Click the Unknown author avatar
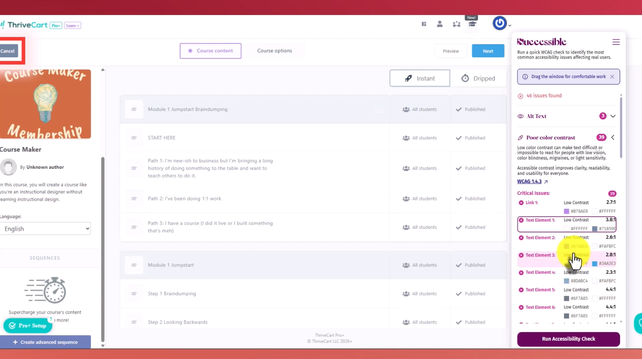Viewport: 642px width, 359px height. click(8, 167)
